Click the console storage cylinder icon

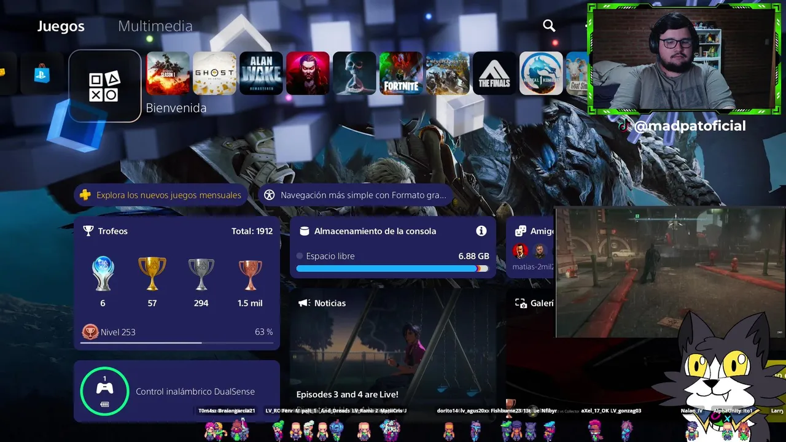coord(304,231)
